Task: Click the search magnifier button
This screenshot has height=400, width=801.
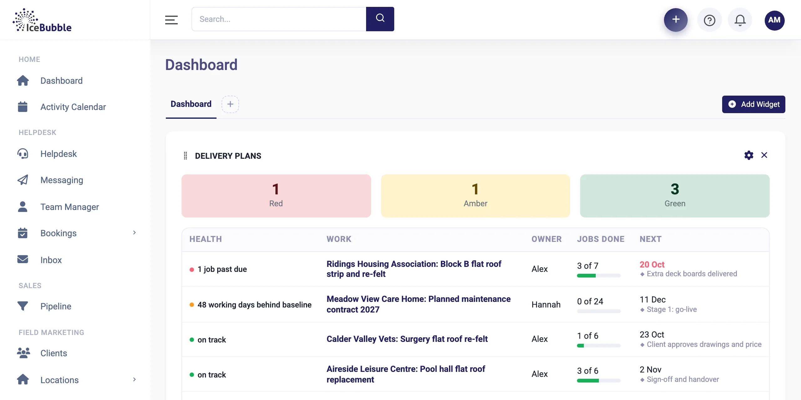Action: [x=380, y=19]
